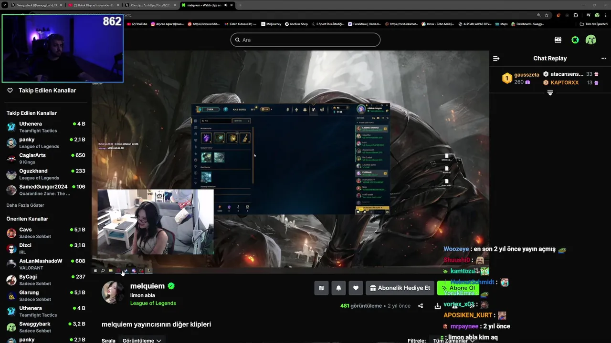The width and height of the screenshot is (611, 343).
Task: Open the Konfuse Shop bookmark
Action: [296, 24]
